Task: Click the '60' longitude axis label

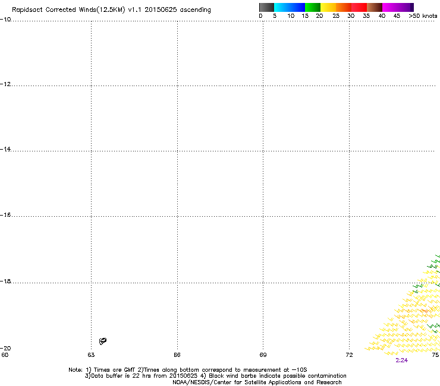Action: [5, 355]
